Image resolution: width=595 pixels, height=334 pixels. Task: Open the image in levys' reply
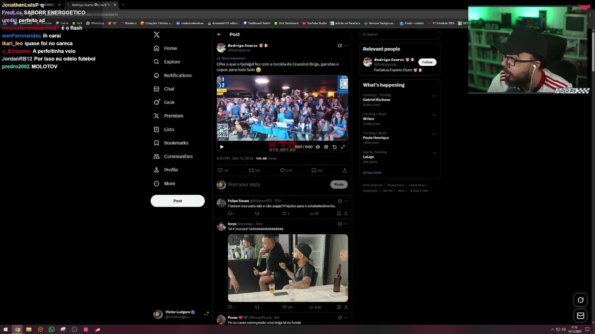(288, 268)
